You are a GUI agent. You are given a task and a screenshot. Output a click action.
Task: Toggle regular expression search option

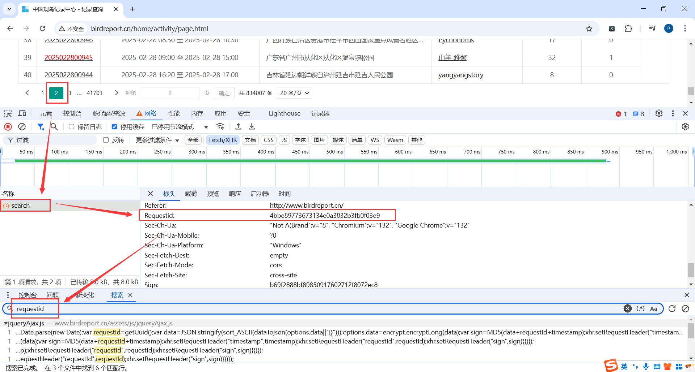641,308
